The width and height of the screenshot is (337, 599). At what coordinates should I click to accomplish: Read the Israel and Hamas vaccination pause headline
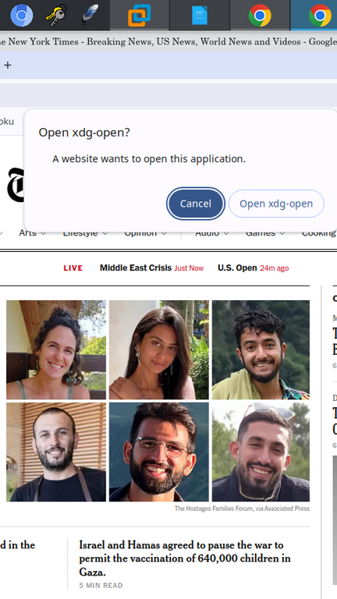tap(186, 558)
